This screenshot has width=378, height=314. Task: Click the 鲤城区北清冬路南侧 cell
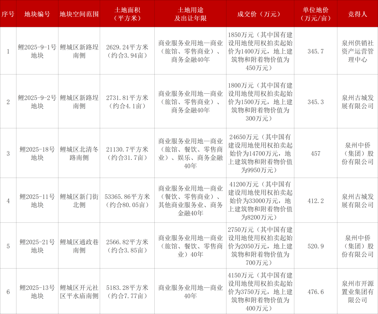click(x=79, y=153)
